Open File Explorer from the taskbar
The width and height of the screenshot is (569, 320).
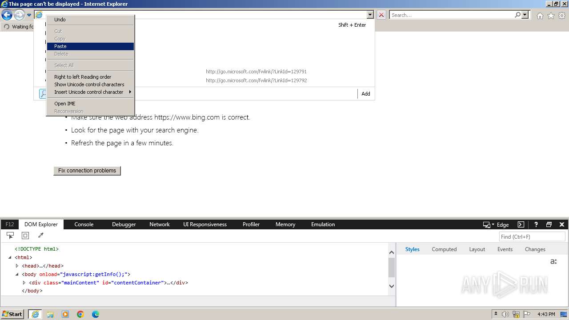pos(50,314)
